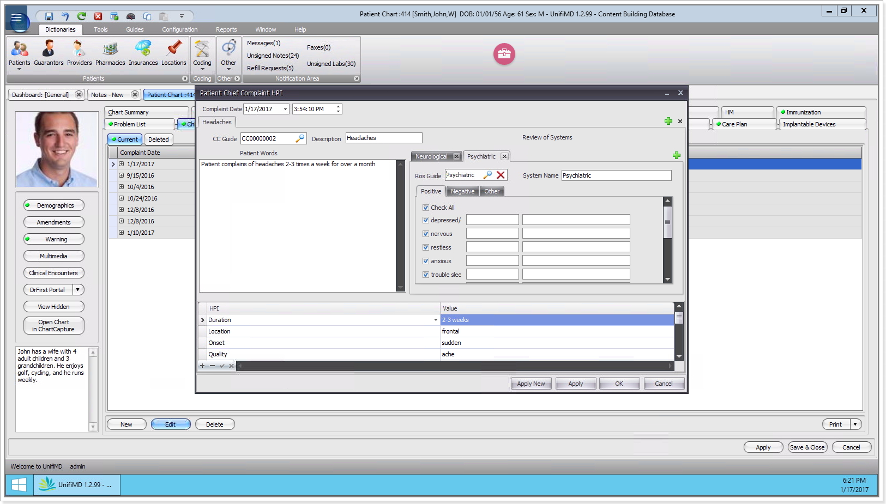Image resolution: width=886 pixels, height=504 pixels.
Task: Uncheck the depressed/ symptom checkbox
Action: [426, 220]
